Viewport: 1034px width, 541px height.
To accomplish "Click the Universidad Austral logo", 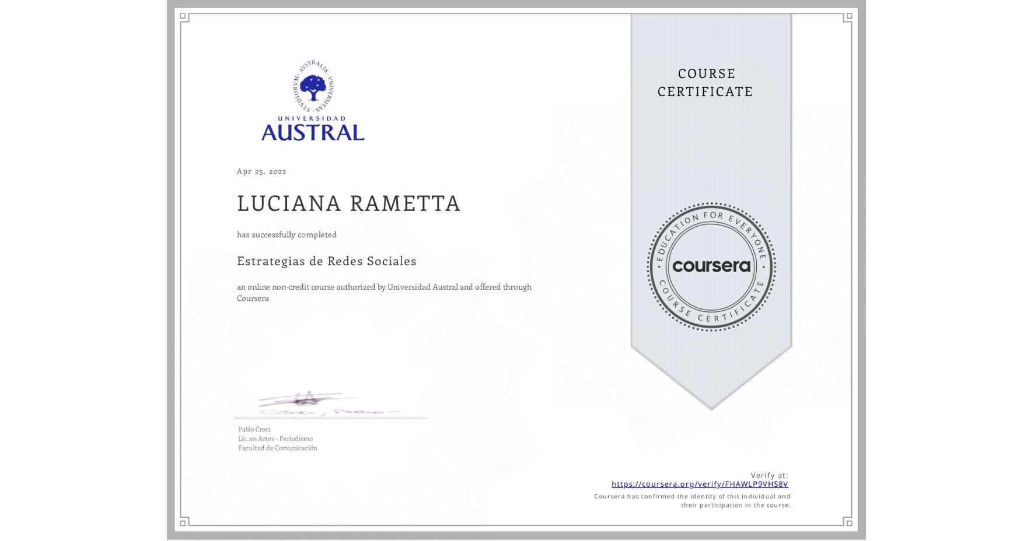I will [x=313, y=100].
